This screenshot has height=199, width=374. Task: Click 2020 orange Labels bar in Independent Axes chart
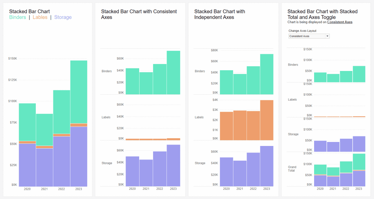click(226, 126)
